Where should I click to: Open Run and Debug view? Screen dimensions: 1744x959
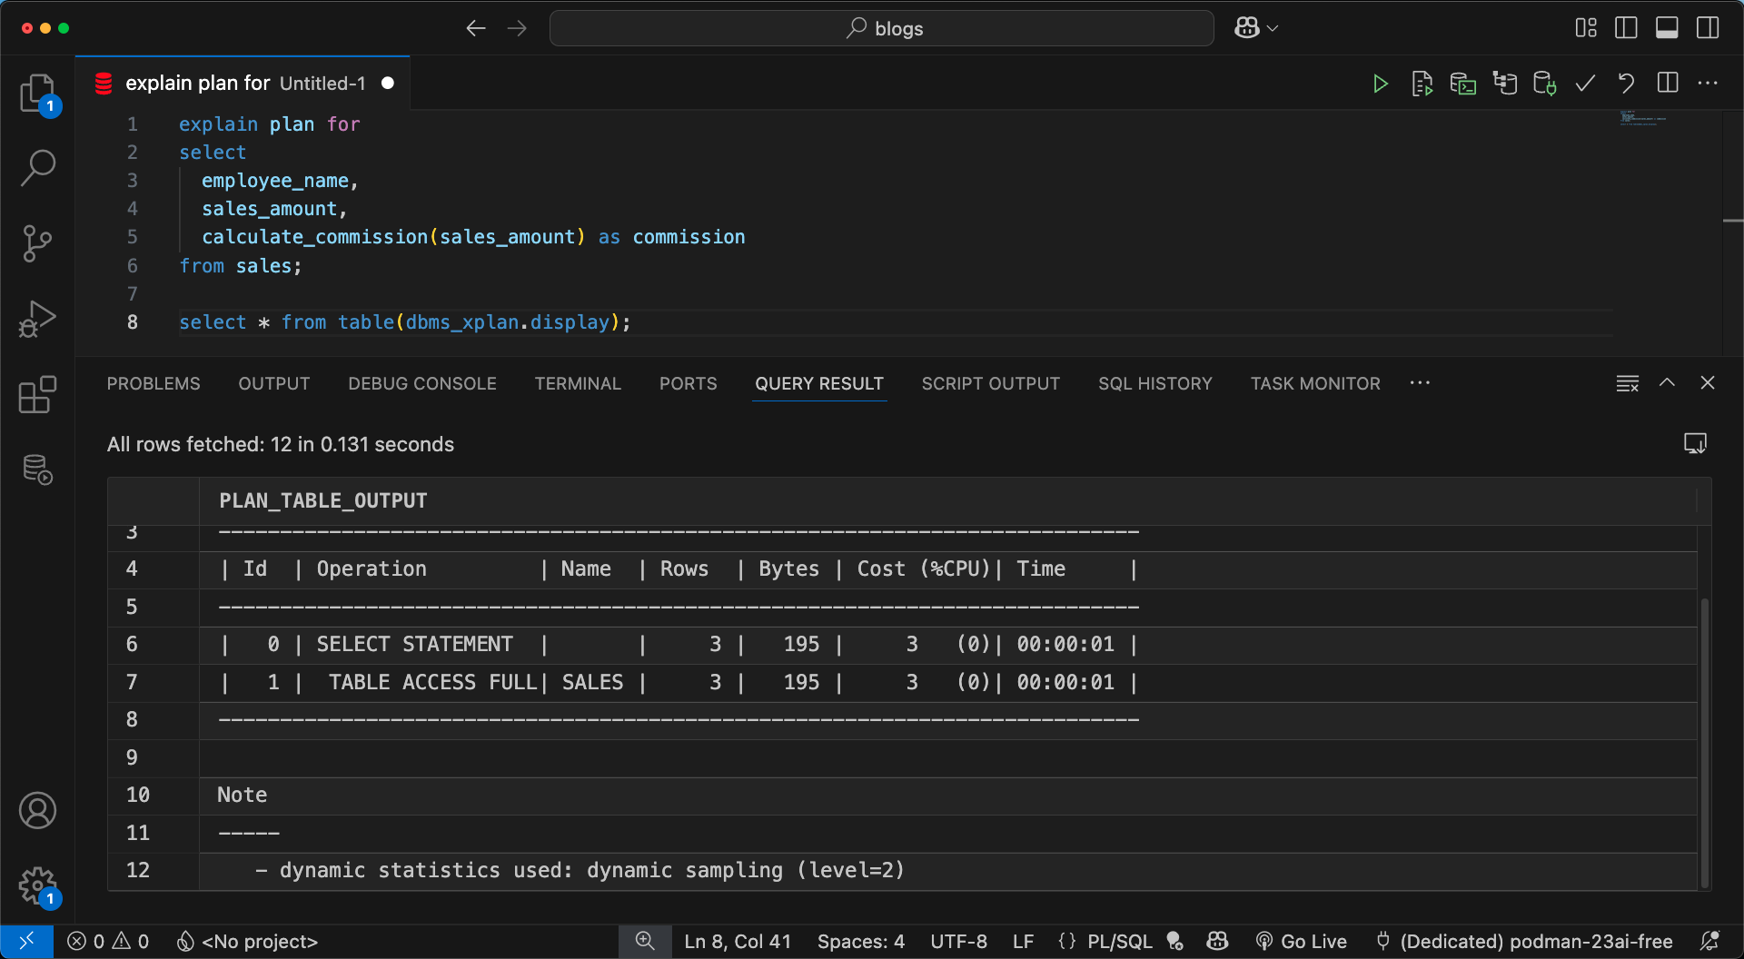click(x=37, y=319)
